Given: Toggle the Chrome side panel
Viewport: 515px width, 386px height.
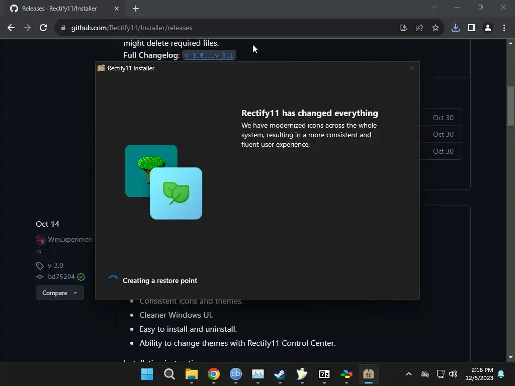Looking at the screenshot, I should 472,28.
